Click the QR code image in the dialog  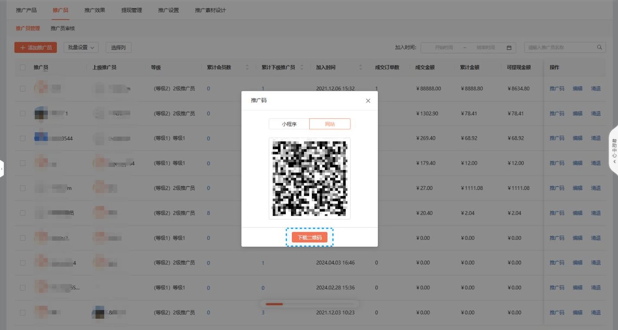pos(310,179)
